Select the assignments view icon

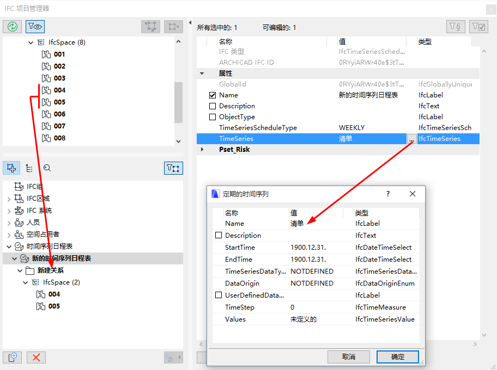(11, 168)
